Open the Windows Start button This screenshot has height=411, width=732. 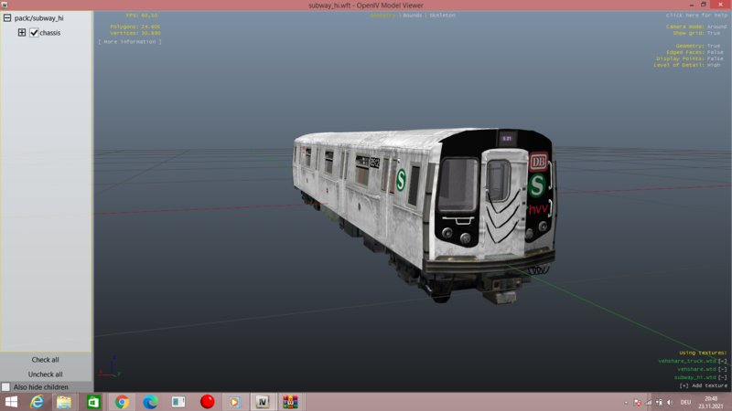click(x=11, y=402)
